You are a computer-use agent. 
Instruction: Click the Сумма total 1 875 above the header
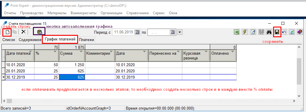point(72,47)
